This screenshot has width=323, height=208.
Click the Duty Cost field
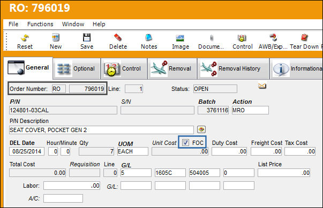pyautogui.click(x=229, y=151)
